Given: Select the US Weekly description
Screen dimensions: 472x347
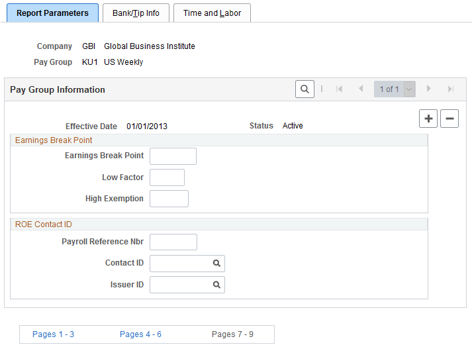Looking at the screenshot, I should pos(123,62).
